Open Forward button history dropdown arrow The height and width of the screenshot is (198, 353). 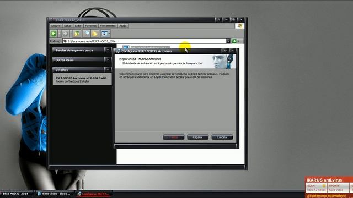pos(71,34)
